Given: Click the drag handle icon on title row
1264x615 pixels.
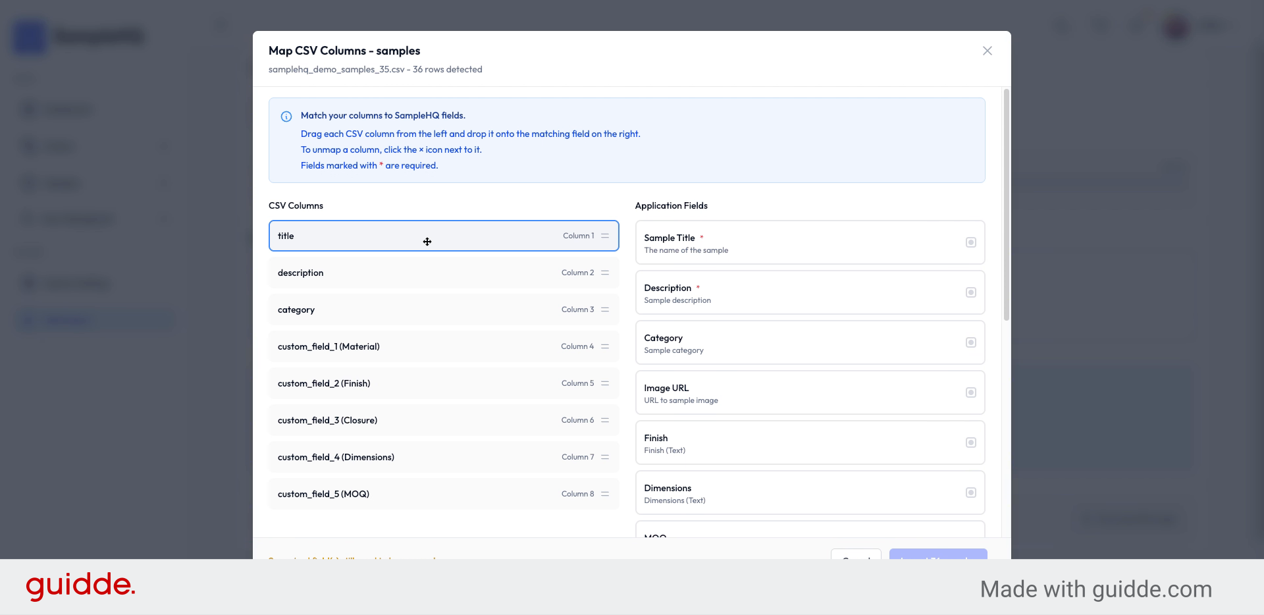Looking at the screenshot, I should click(x=604, y=236).
